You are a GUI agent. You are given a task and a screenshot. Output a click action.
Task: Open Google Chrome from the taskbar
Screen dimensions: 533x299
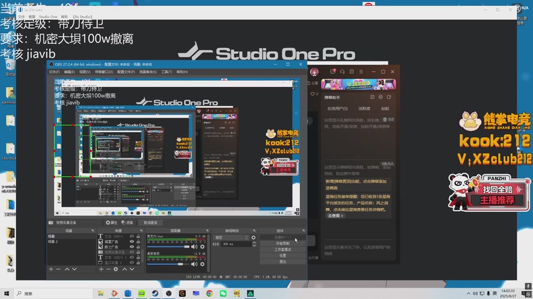pos(209,293)
